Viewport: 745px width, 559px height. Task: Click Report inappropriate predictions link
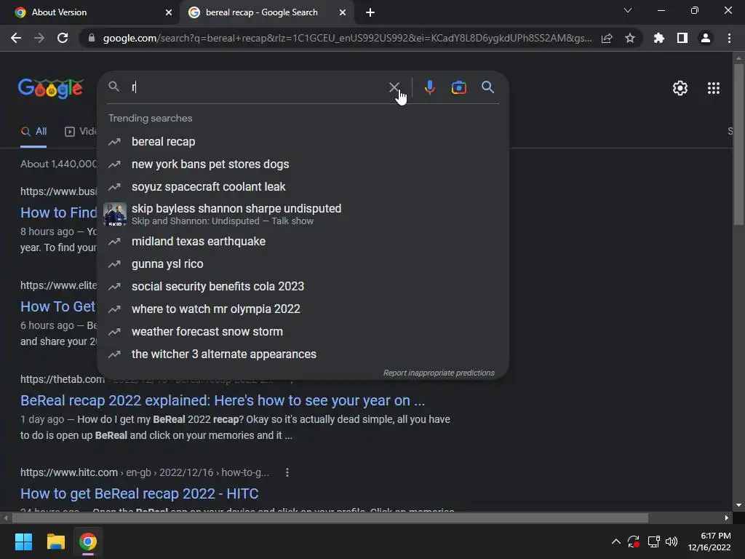point(439,373)
